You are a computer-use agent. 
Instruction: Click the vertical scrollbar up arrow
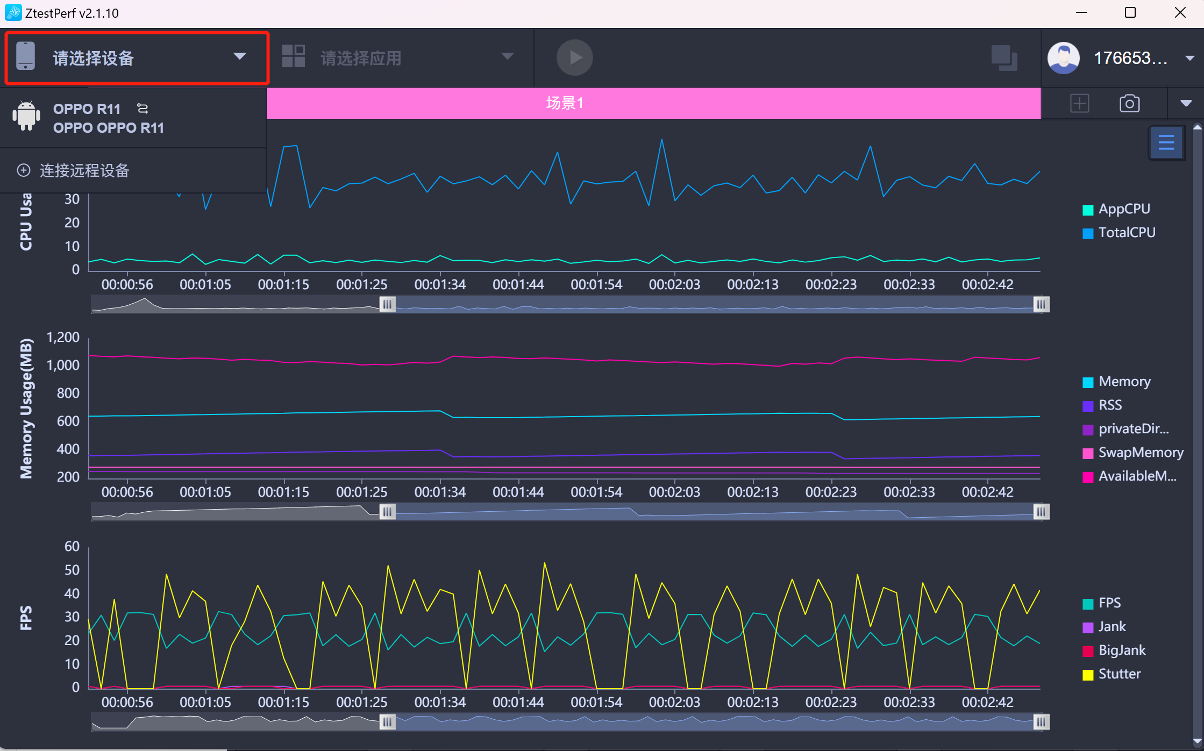click(x=1198, y=127)
